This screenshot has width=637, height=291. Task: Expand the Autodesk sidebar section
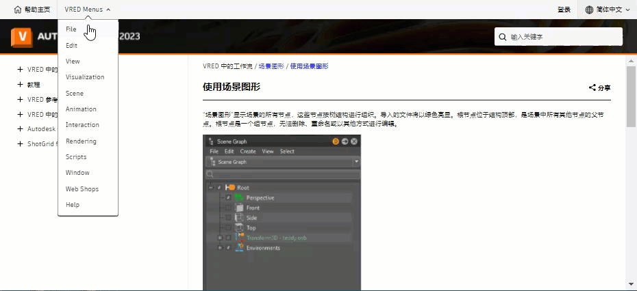(20, 129)
